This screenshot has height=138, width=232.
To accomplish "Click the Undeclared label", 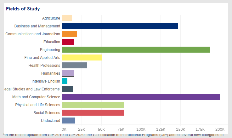I will coord(50,121).
